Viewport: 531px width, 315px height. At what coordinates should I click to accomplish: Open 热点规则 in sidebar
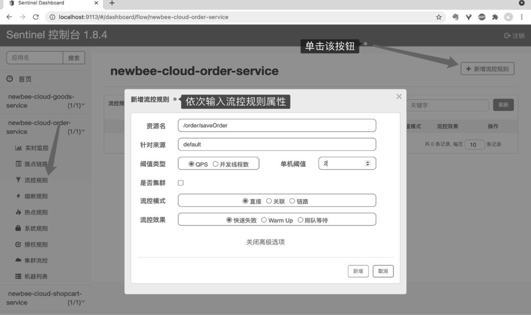click(x=32, y=212)
